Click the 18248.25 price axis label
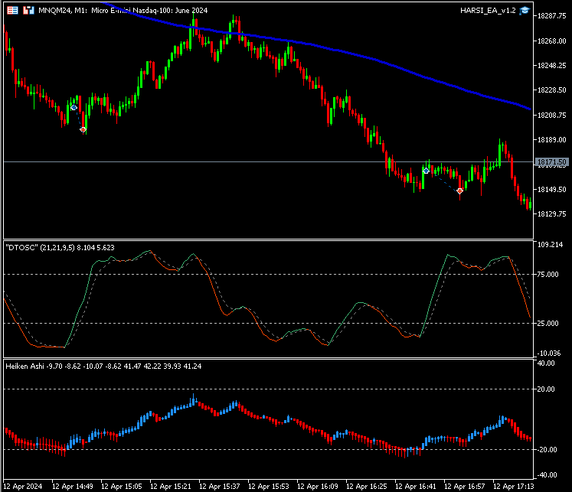Image resolution: width=572 pixels, height=492 pixels. [x=552, y=66]
